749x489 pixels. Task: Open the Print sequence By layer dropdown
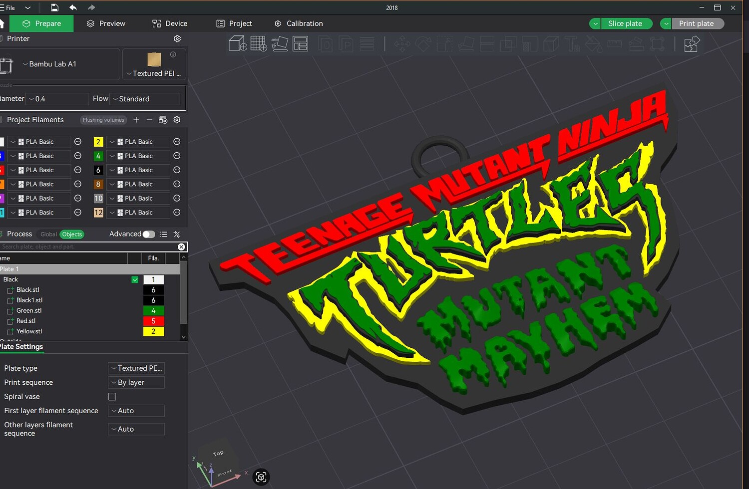click(x=136, y=382)
